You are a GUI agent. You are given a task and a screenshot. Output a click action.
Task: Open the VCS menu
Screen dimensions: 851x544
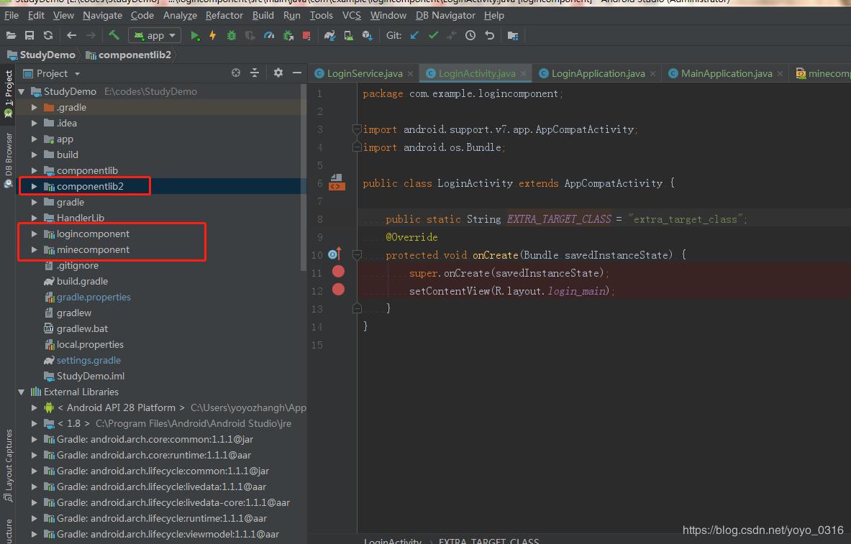point(351,15)
